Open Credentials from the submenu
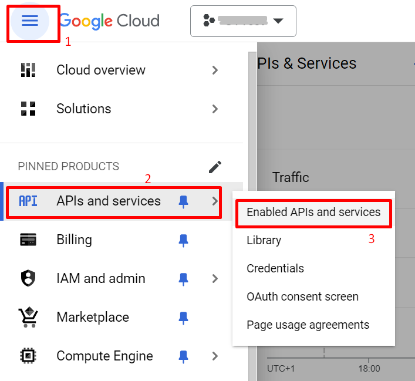The height and width of the screenshot is (381, 415). pos(275,268)
